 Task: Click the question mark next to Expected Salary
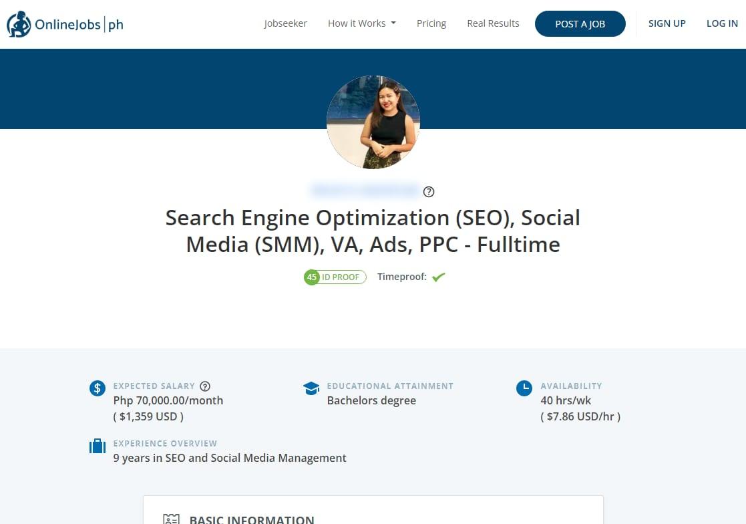tap(205, 386)
